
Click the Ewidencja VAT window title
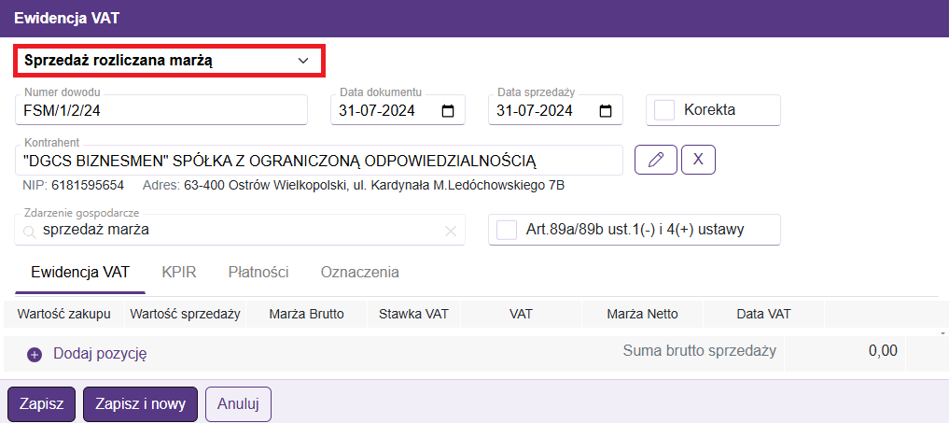[66, 18]
